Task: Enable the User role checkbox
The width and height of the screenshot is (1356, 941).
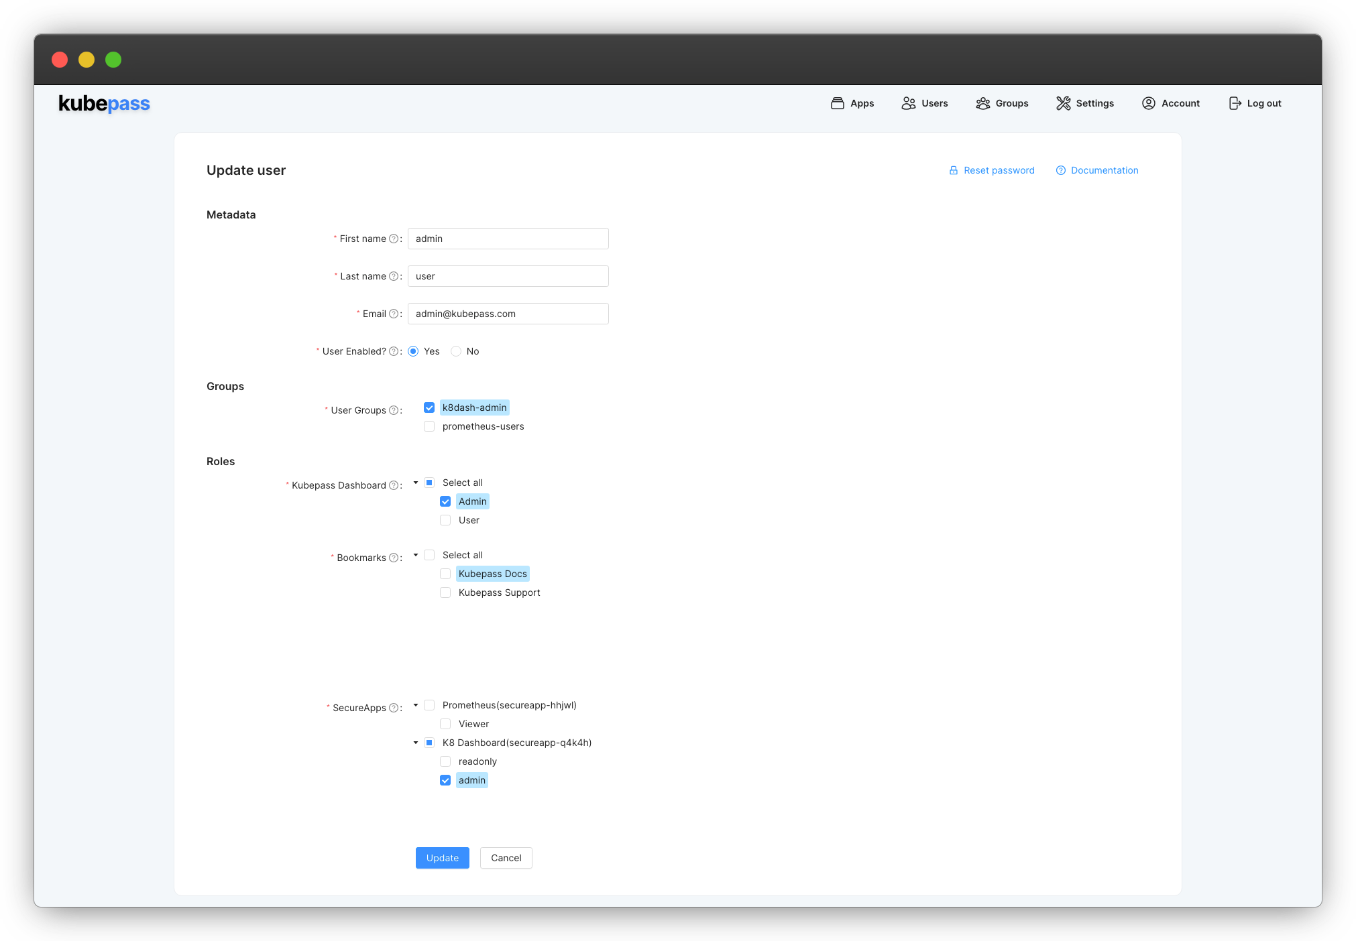Action: click(x=445, y=520)
